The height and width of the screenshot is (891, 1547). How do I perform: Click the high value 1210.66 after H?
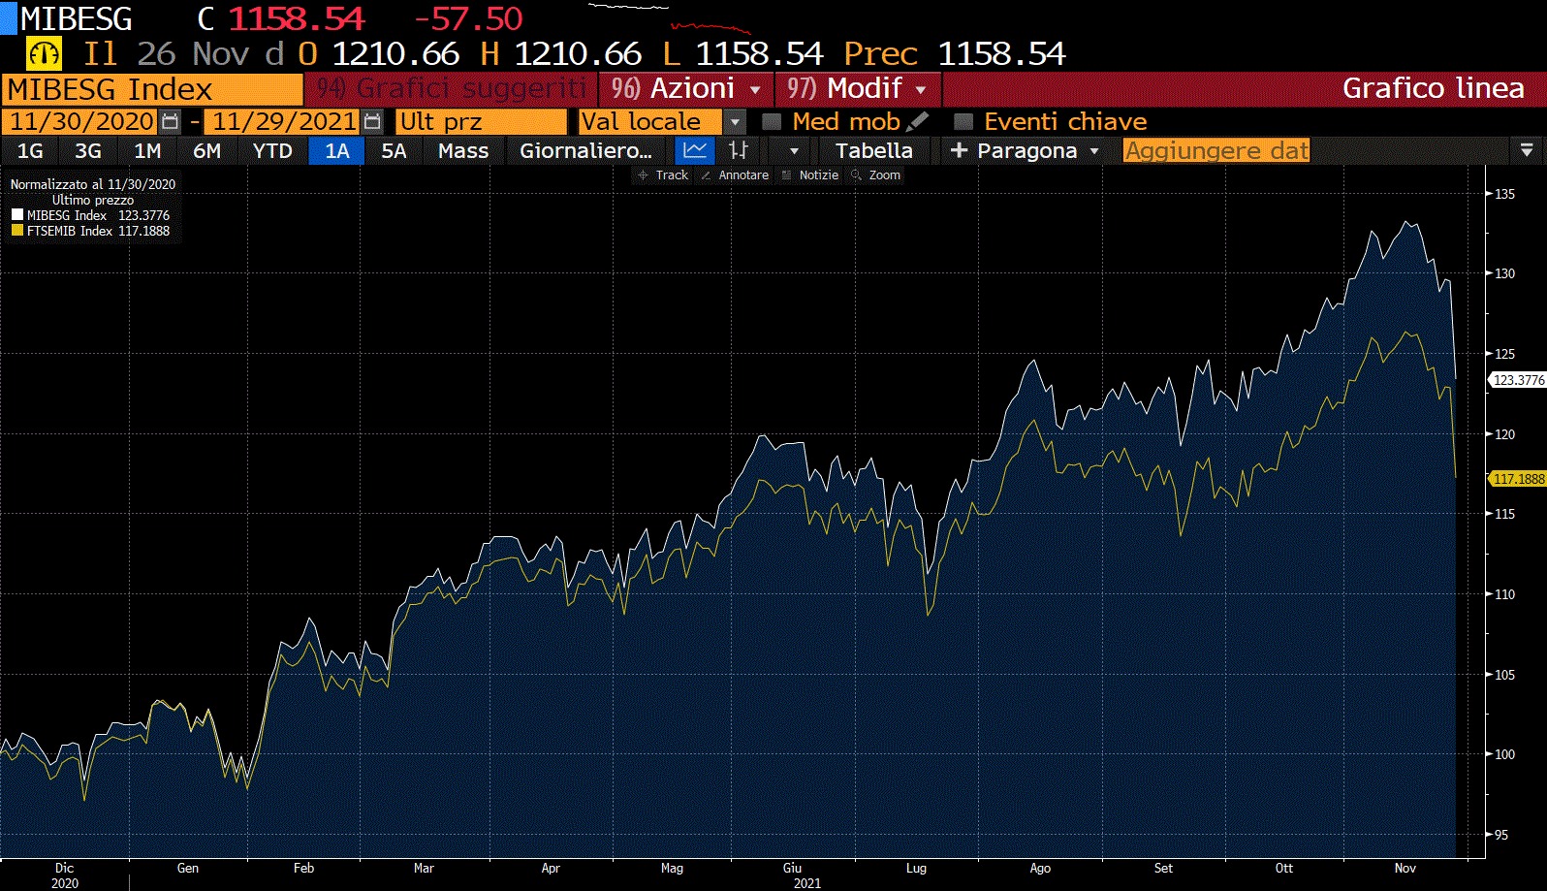click(578, 53)
